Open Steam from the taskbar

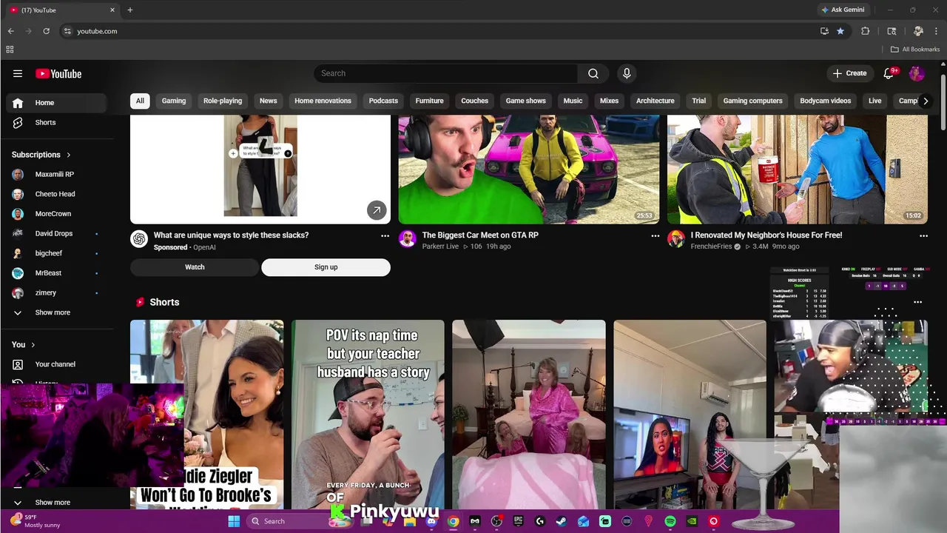pos(562,521)
